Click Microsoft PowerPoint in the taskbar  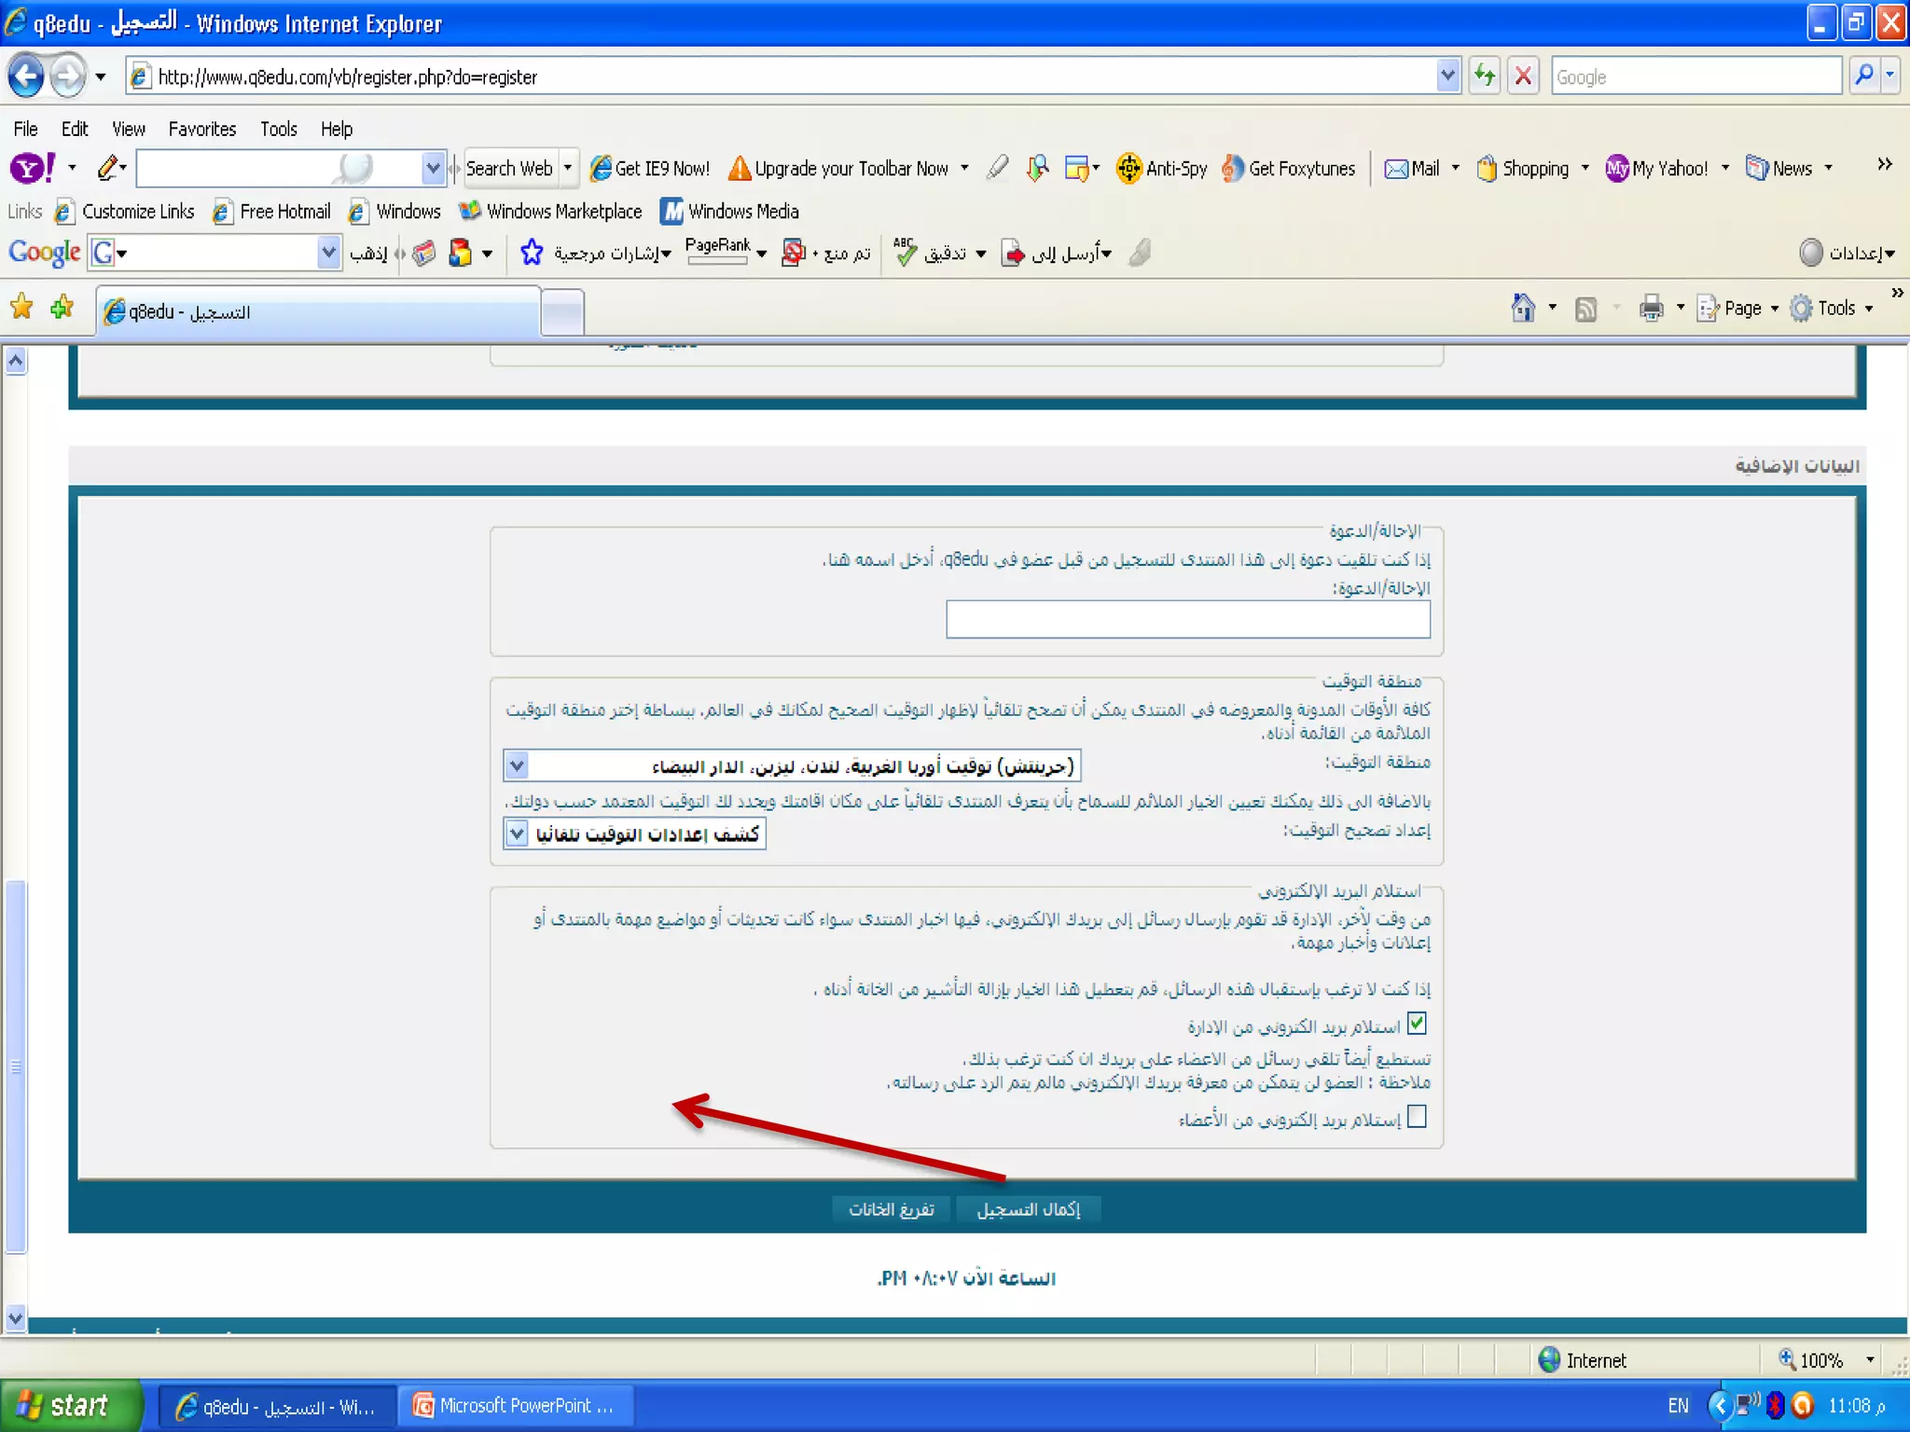tap(516, 1406)
